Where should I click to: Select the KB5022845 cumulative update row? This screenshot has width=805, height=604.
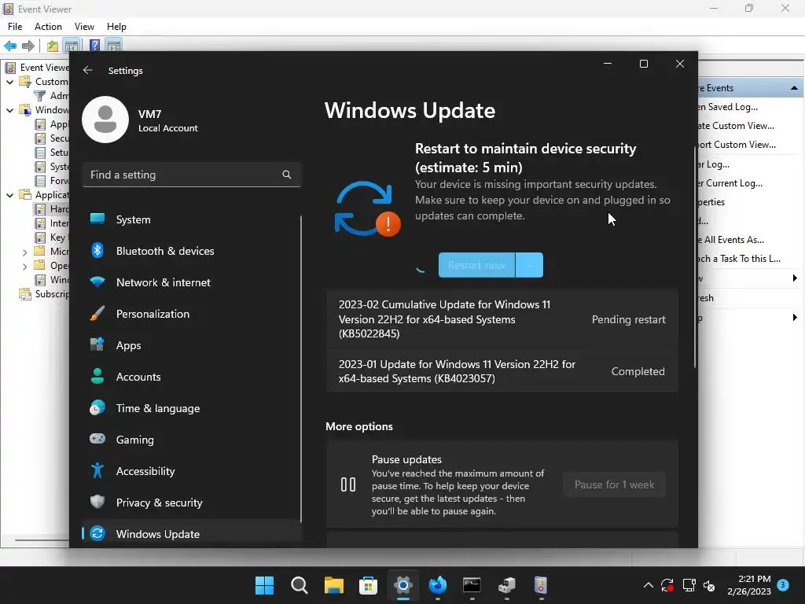point(502,319)
